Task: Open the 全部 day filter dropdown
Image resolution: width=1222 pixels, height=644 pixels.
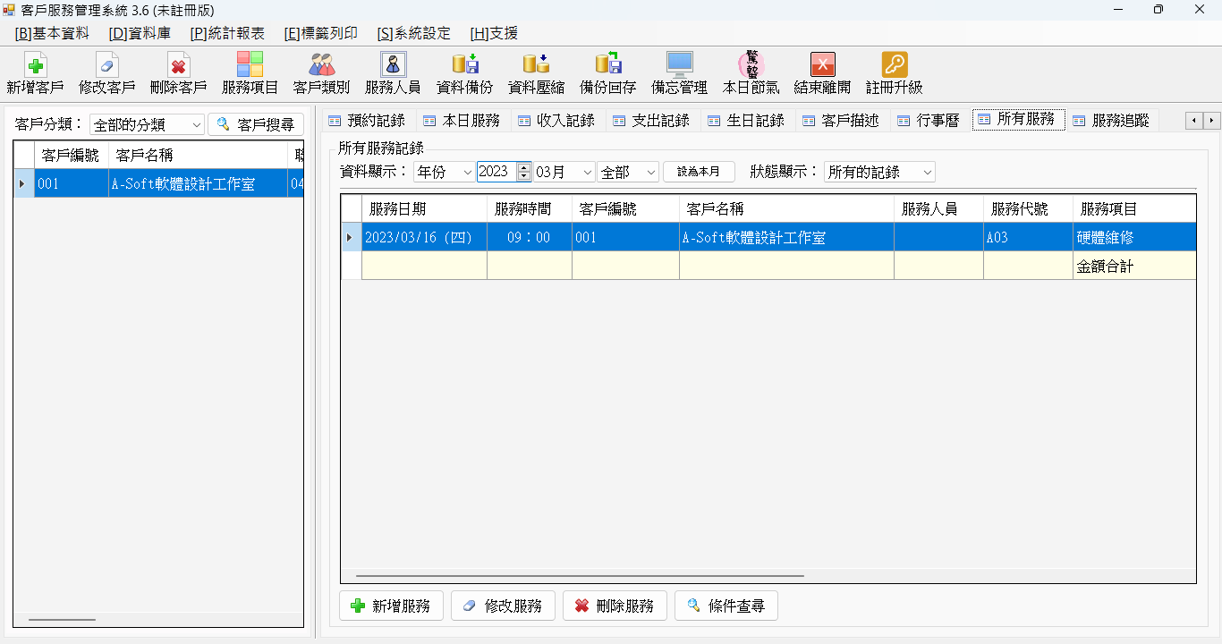Action: (x=628, y=172)
